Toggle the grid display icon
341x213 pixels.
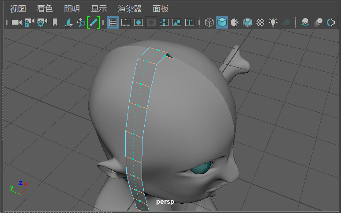113,22
